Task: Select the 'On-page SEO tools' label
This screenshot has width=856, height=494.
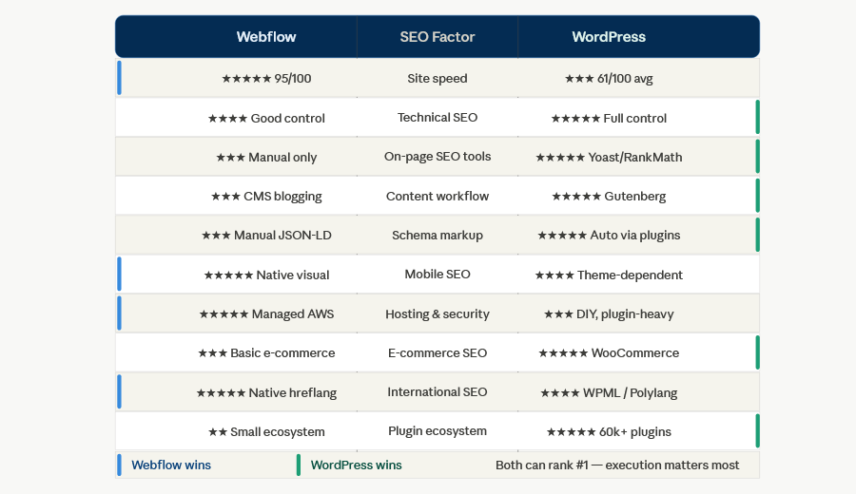Action: click(438, 157)
